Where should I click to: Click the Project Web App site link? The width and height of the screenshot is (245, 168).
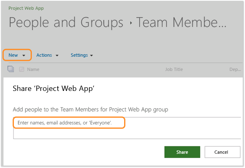[26, 8]
